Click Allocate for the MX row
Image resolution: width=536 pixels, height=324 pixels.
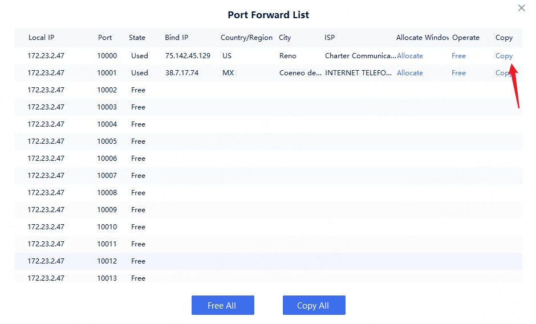[409, 73]
